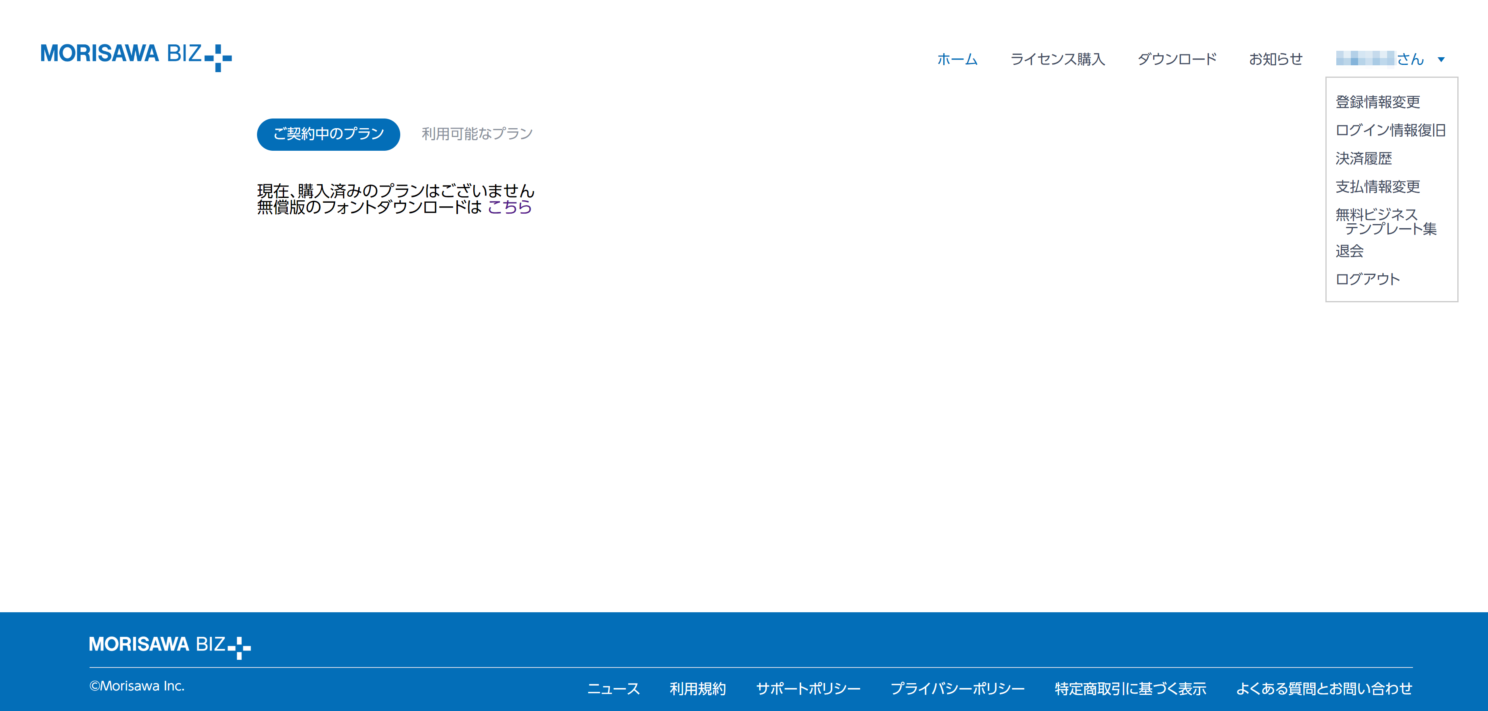Image resolution: width=1488 pixels, height=711 pixels.
Task: Open プライバシーポリシー in the footer
Action: click(957, 688)
